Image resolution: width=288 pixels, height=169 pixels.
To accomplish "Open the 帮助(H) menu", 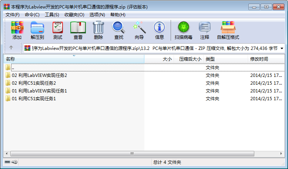I will point(118,15).
